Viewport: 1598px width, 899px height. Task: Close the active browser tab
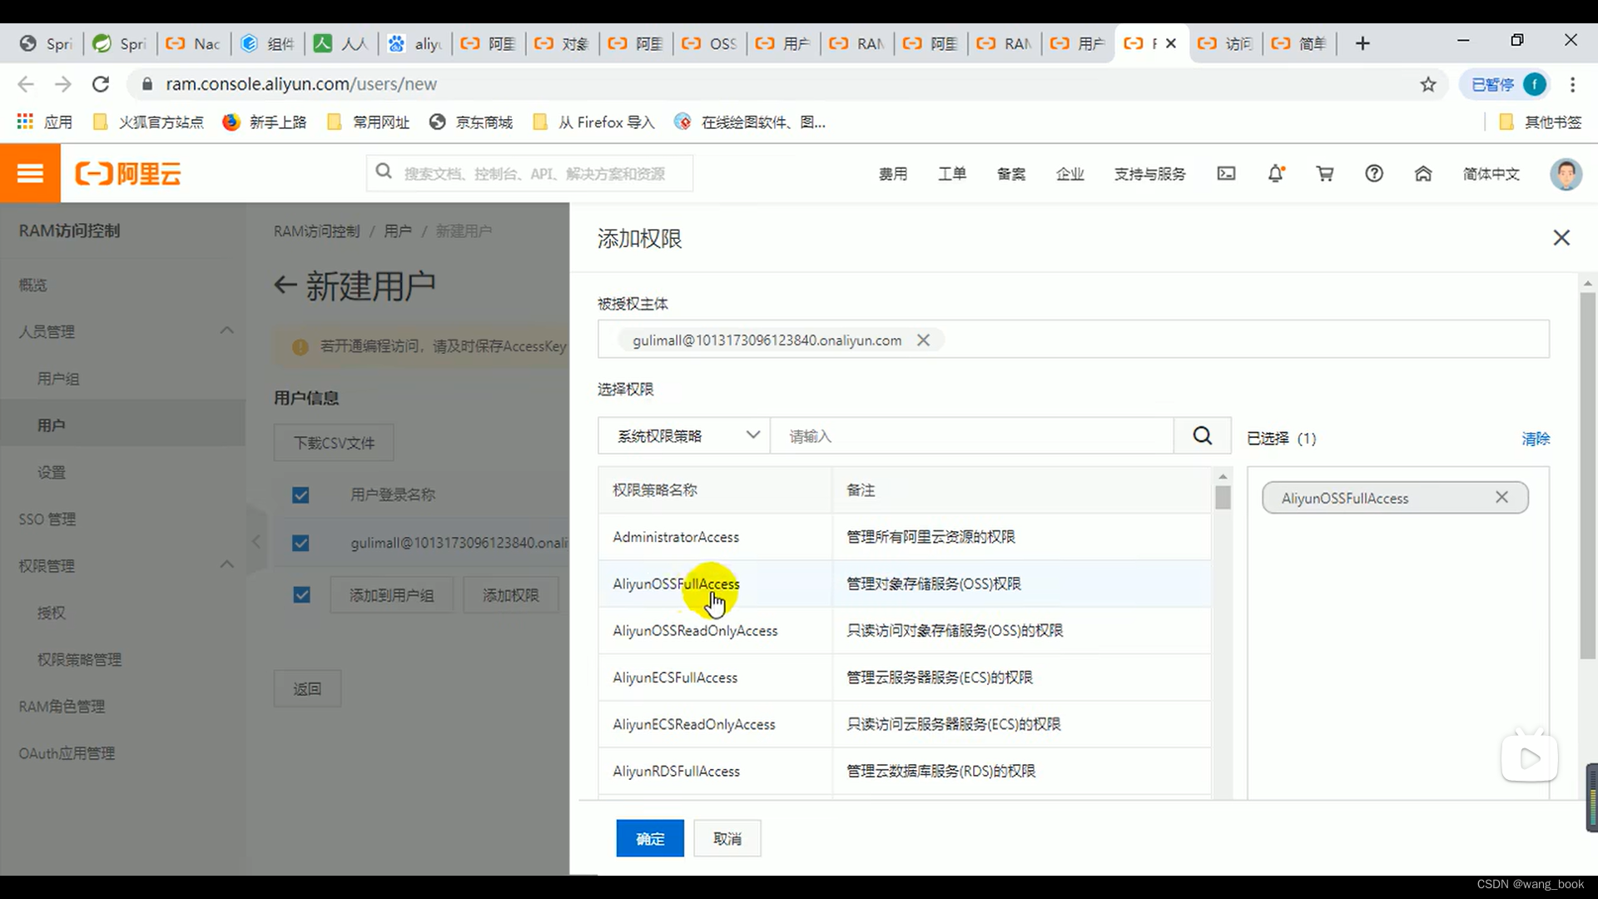point(1171,43)
